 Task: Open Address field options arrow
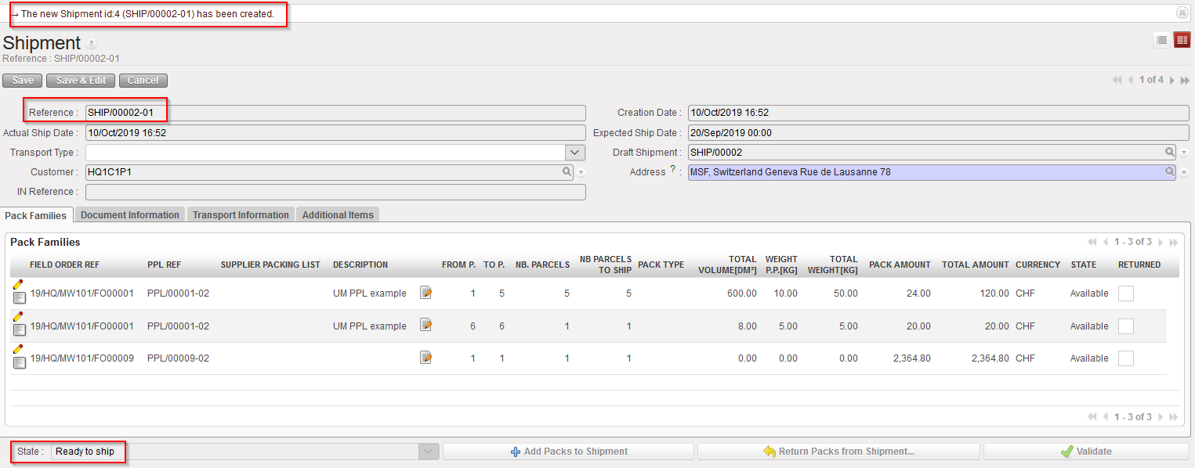(1184, 172)
